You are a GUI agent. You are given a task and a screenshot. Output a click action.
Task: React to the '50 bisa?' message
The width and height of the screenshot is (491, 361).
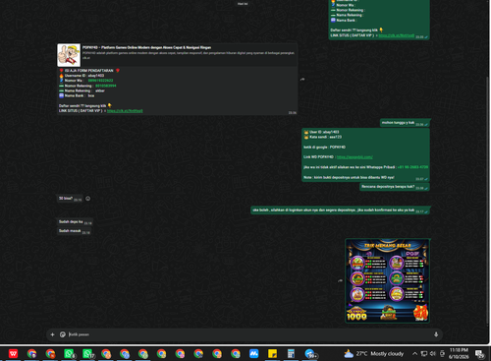click(87, 199)
